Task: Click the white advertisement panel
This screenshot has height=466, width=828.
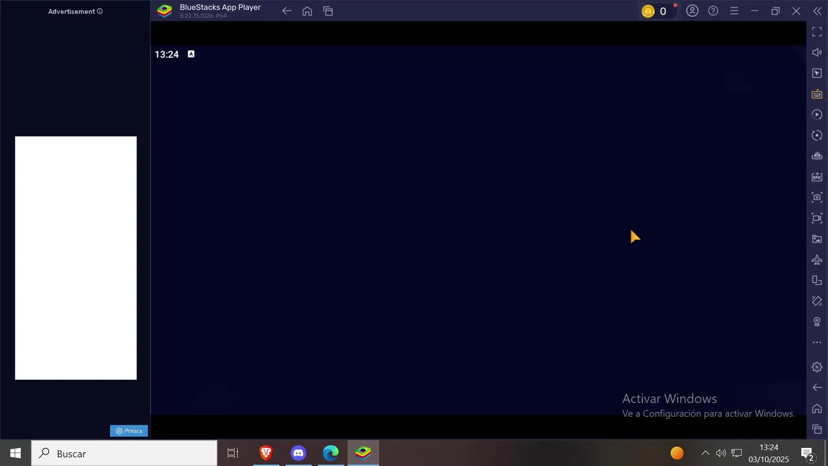Action: coord(76,258)
